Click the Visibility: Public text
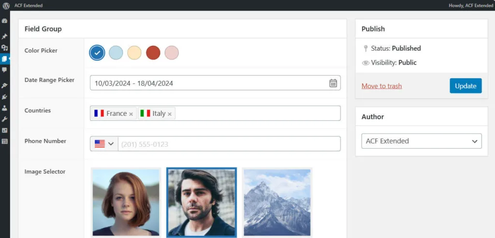Viewport: 495px width, 238px height. (x=394, y=63)
